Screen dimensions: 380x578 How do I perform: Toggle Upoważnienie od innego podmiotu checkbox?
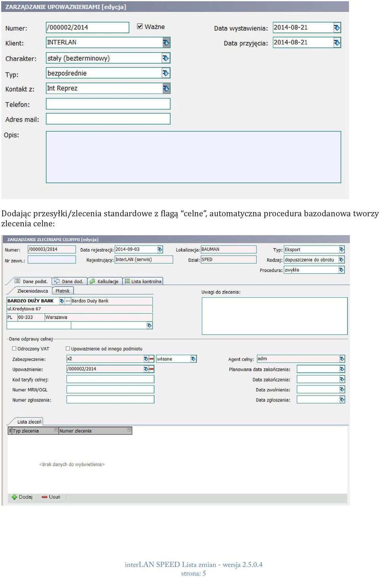68,349
